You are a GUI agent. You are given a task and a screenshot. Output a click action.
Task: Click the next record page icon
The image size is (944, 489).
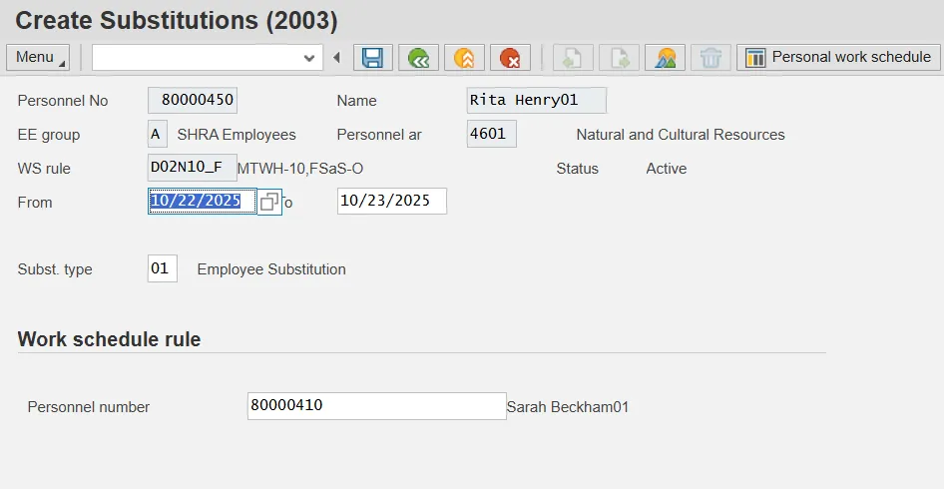619,58
